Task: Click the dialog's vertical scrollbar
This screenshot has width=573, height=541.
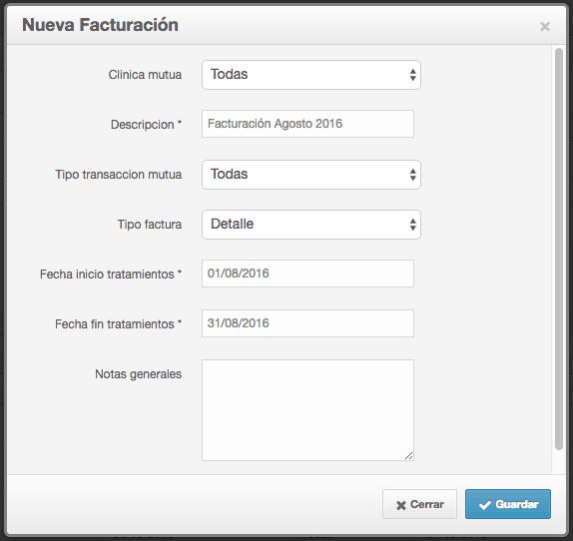Action: [x=559, y=250]
